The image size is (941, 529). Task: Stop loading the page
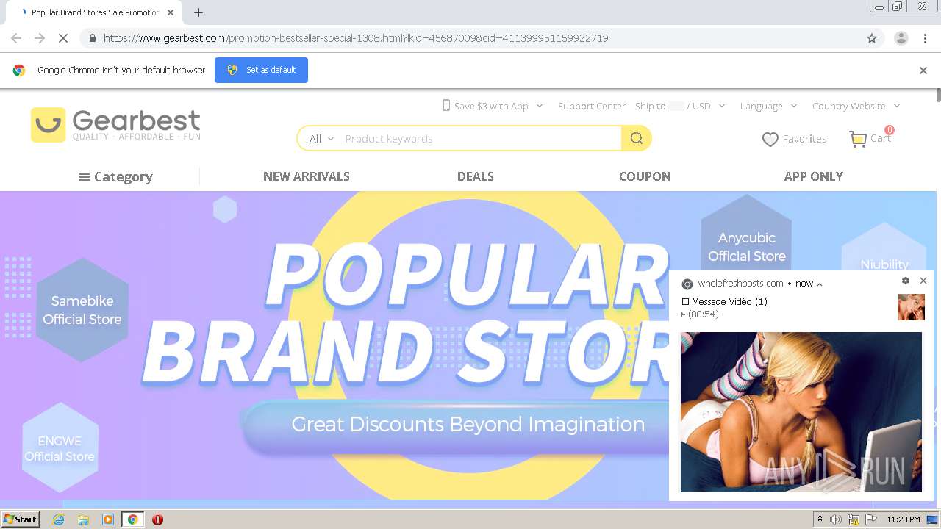coord(63,38)
